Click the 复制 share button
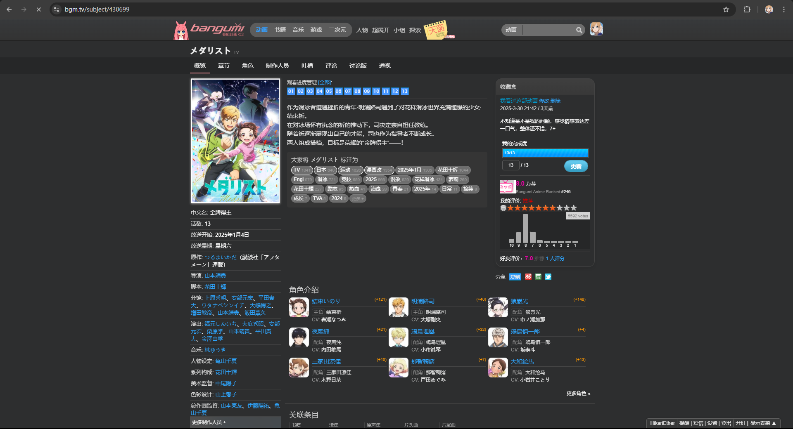The image size is (793, 429). pos(515,277)
